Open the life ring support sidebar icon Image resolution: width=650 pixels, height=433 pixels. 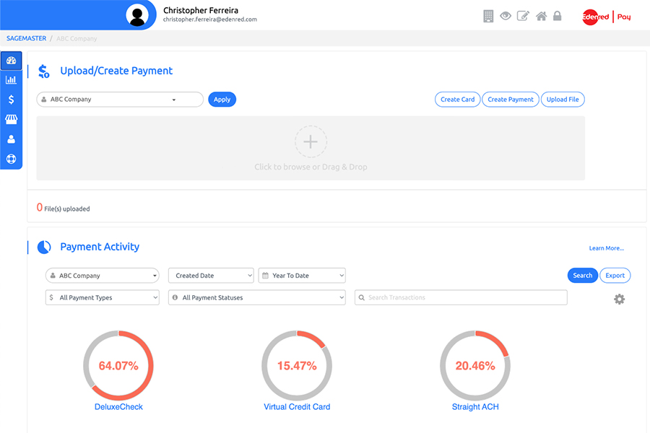tap(11, 159)
